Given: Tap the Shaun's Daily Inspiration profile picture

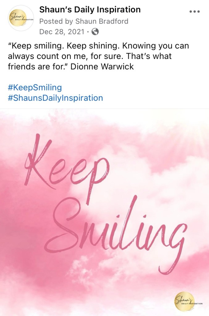Looking at the screenshot, I should click(21, 18).
